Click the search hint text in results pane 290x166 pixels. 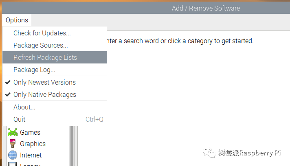click(x=179, y=41)
